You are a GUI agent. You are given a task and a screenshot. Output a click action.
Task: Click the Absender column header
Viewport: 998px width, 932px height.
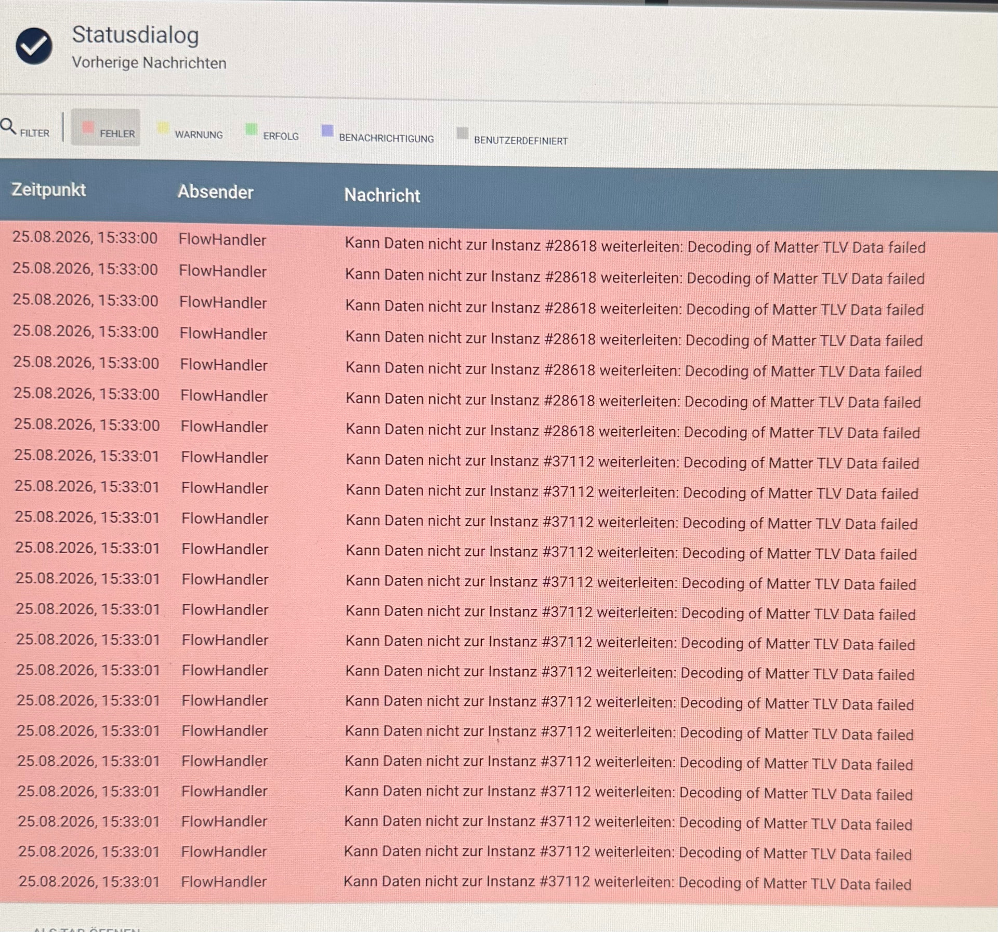216,192
